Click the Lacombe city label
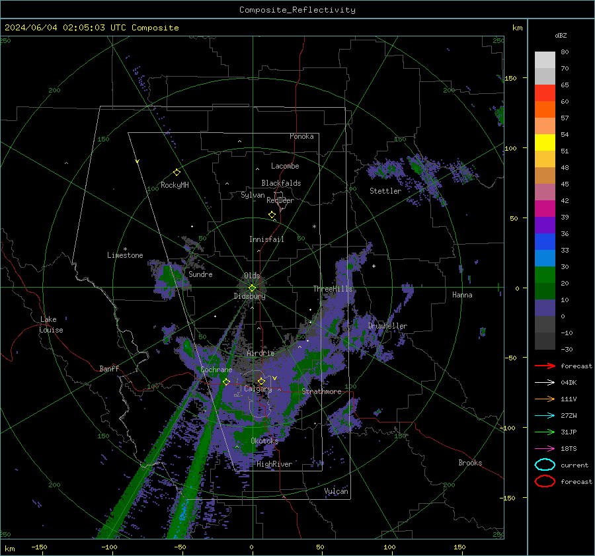The height and width of the screenshot is (556, 595). [285, 166]
